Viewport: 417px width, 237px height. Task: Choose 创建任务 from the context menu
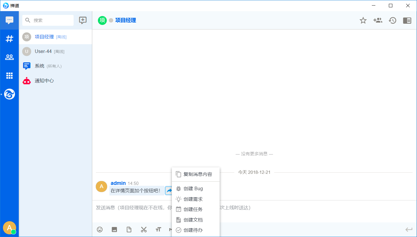pos(196,209)
